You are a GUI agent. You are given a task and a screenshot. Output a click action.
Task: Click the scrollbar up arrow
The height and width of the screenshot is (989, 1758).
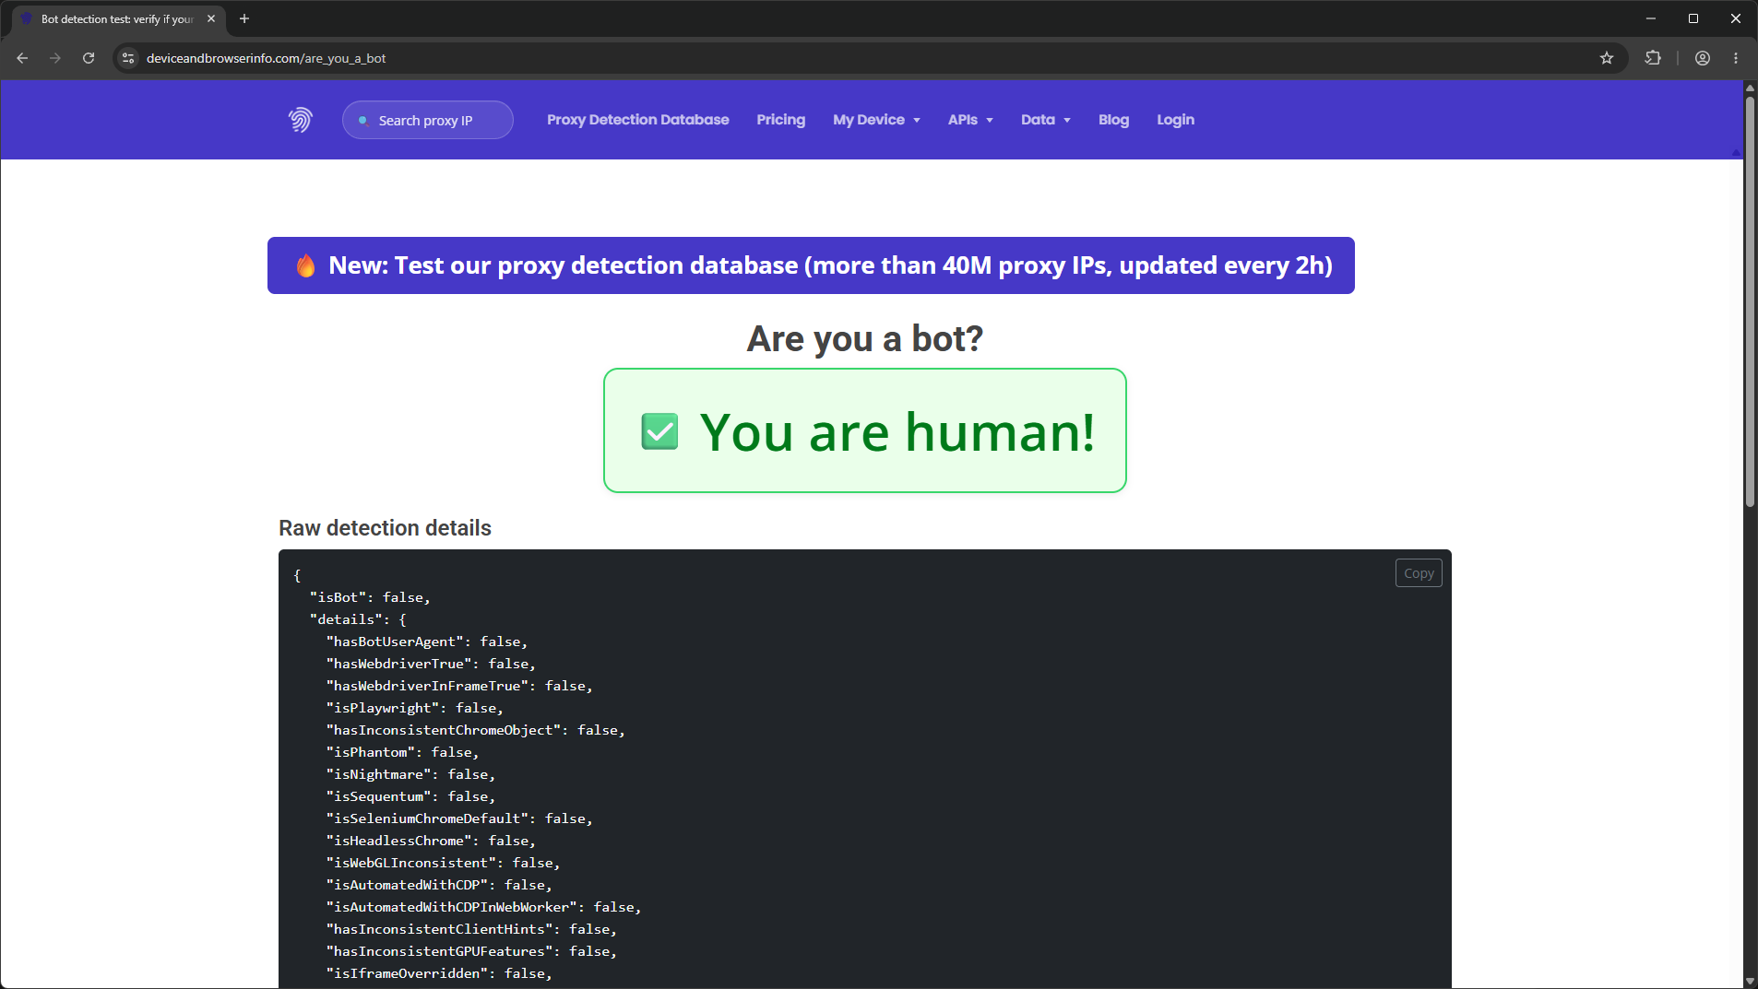click(1750, 88)
